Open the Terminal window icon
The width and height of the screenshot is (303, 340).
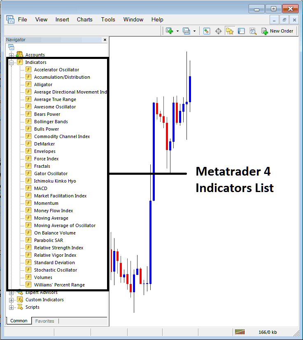tap(241, 31)
